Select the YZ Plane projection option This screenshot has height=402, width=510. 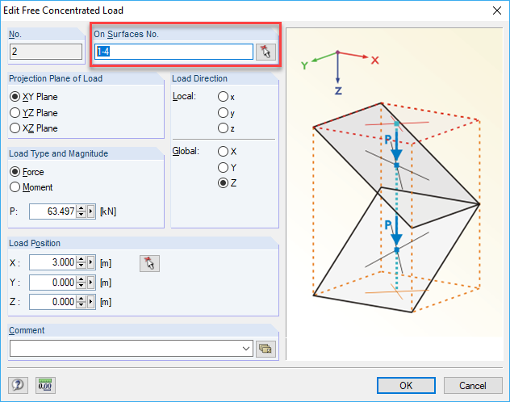pos(34,112)
